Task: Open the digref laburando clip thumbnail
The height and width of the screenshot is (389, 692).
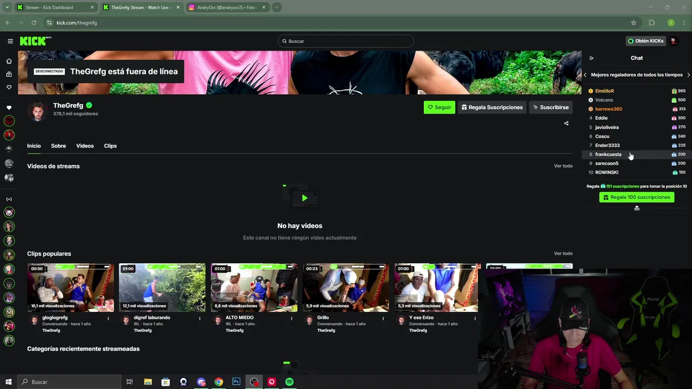Action: (162, 287)
